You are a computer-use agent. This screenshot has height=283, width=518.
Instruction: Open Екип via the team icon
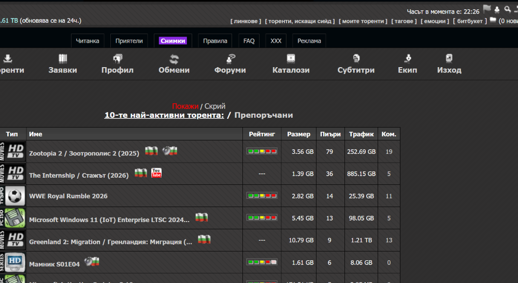[x=408, y=59]
